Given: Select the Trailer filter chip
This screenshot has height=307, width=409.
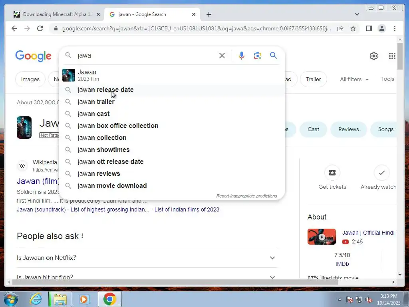Looking at the screenshot, I should (313, 80).
